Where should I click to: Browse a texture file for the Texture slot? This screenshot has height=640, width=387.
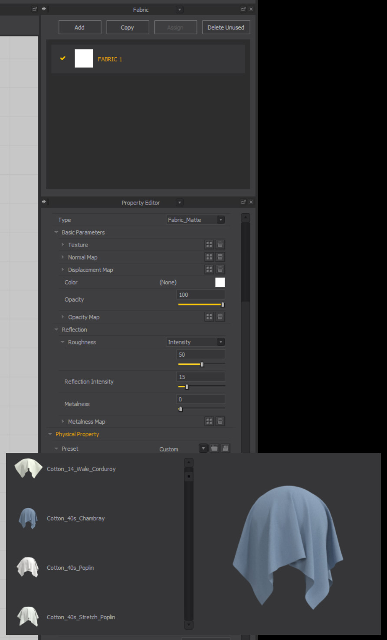[x=209, y=244]
